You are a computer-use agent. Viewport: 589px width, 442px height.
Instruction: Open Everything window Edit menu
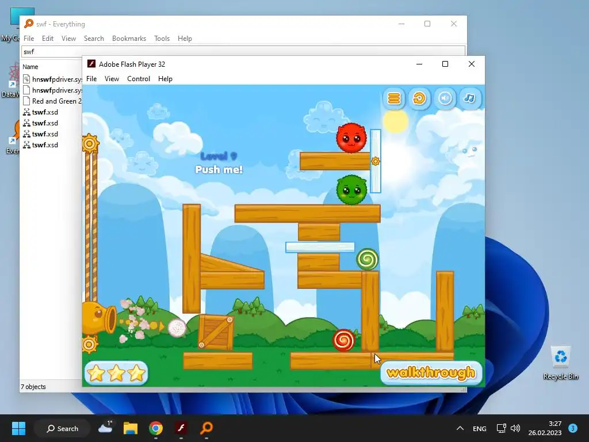point(47,39)
